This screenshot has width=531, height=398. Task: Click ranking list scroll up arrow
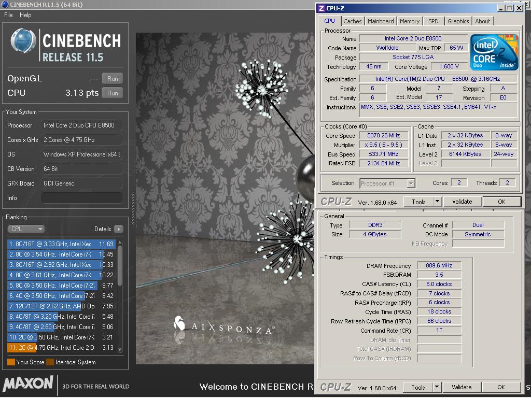120,243
